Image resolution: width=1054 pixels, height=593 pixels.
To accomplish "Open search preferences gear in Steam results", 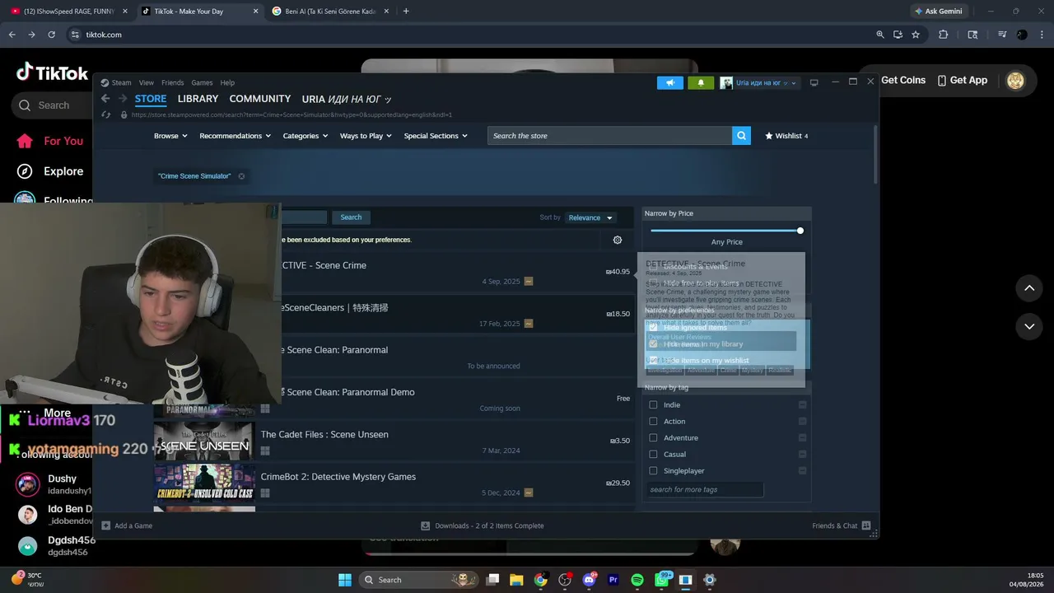I will tap(618, 240).
